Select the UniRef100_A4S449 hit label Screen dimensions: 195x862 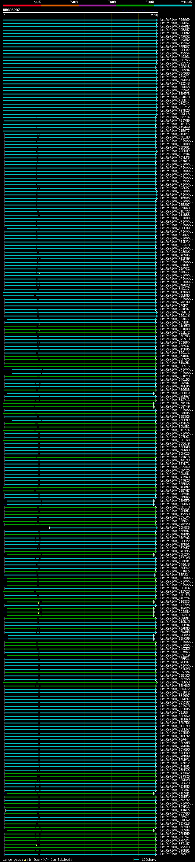pos(175,128)
